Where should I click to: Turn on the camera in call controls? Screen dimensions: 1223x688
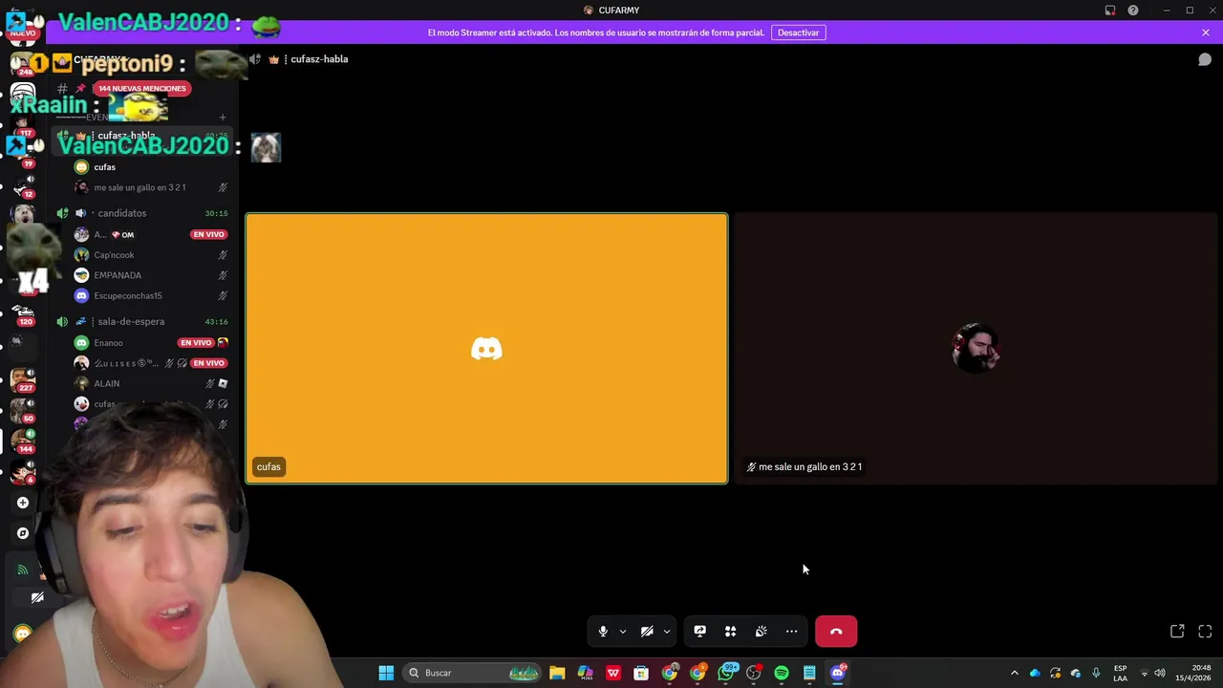(647, 632)
